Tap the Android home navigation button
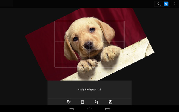This screenshot has width=179, height=112. pos(89,109)
